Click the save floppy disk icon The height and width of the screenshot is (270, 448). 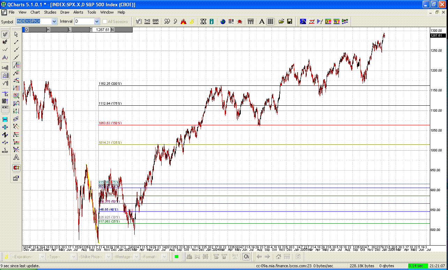click(290, 21)
